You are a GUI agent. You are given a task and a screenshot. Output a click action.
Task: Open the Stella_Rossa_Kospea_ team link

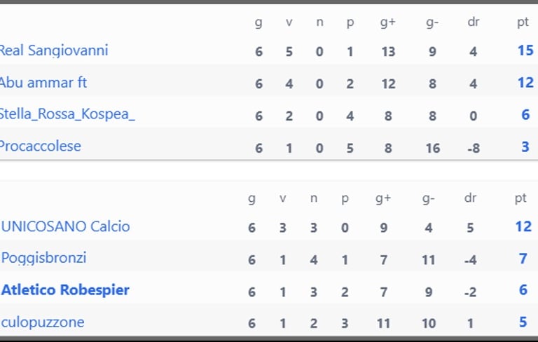tap(67, 114)
